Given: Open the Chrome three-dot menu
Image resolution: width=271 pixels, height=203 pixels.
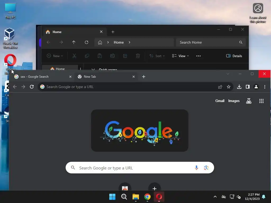Looking at the screenshot, I should tap(265, 87).
